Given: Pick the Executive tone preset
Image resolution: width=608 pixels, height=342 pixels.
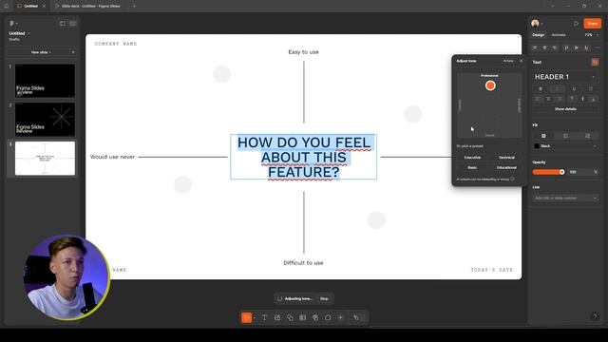Looking at the screenshot, I should tap(472, 158).
